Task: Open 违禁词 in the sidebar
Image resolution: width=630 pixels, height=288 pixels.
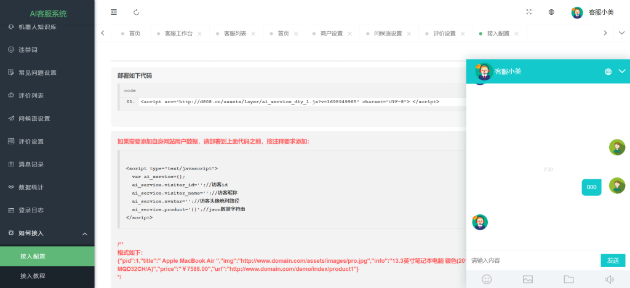Action: 47,50
